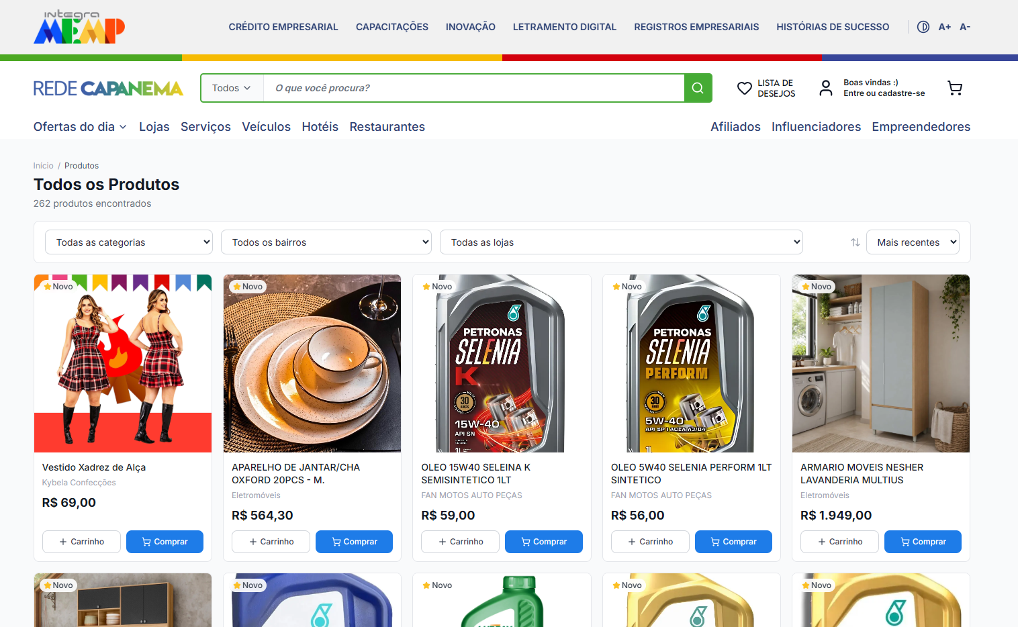Click the R$ 564,30 price
The width and height of the screenshot is (1018, 627).
tap(263, 516)
